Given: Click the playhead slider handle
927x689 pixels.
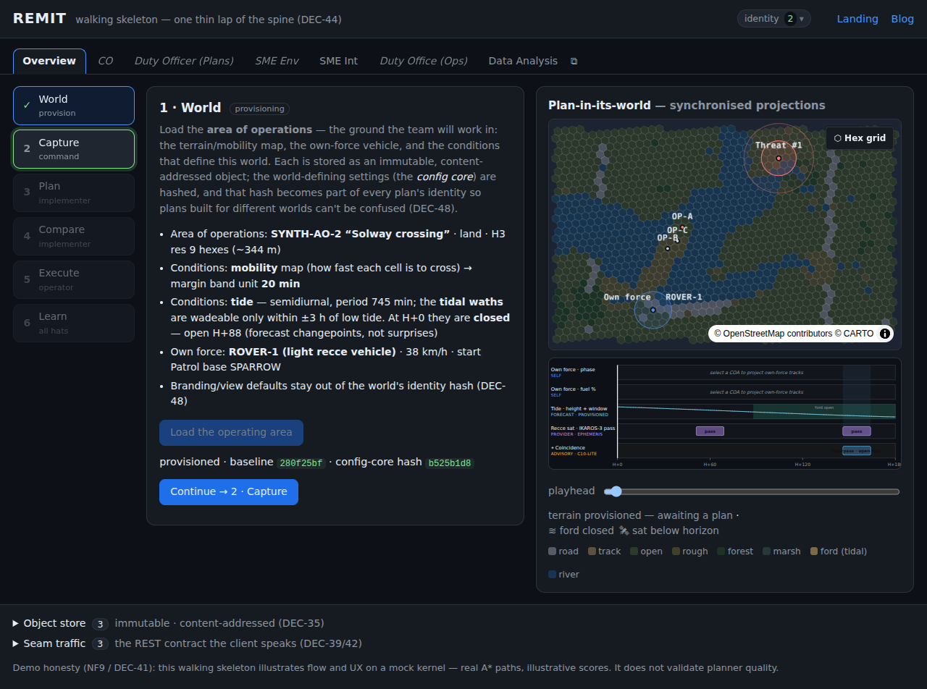Looking at the screenshot, I should (616, 491).
